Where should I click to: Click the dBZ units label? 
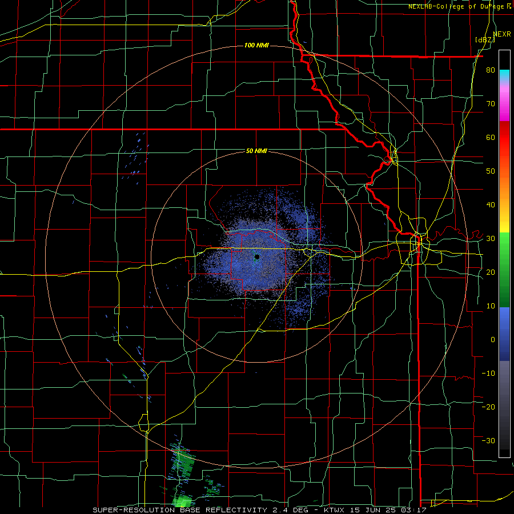click(485, 40)
